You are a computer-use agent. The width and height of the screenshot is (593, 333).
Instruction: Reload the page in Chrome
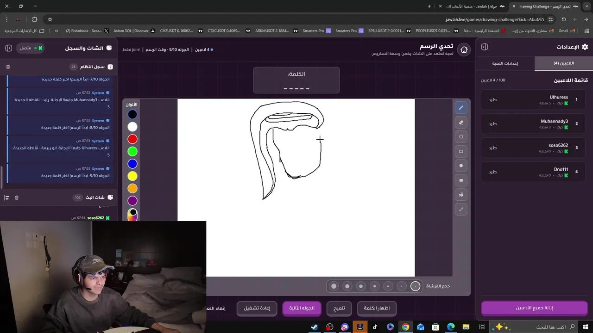point(564,19)
